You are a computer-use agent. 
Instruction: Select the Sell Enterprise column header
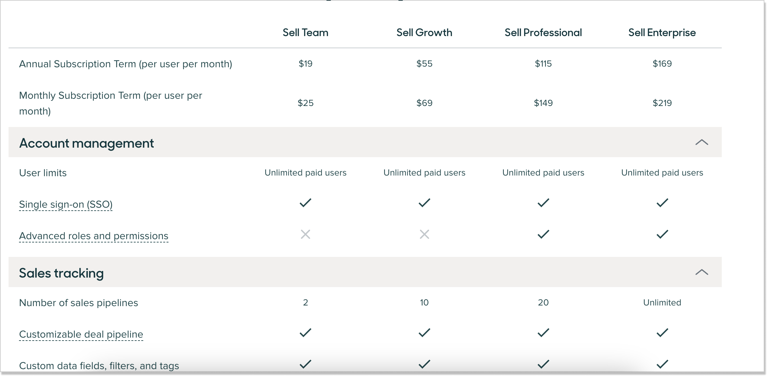coord(662,32)
